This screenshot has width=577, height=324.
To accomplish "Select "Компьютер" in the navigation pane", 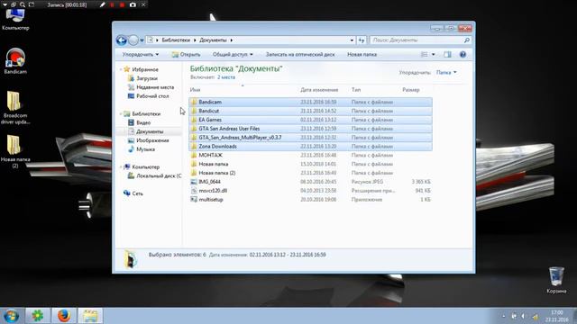I will coord(146,166).
